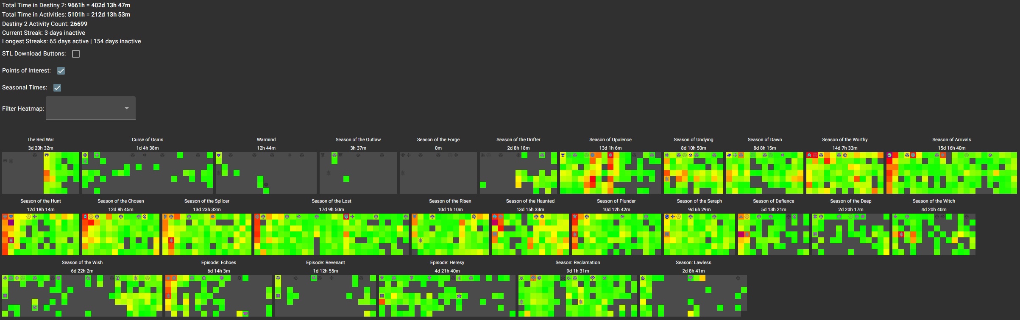The width and height of the screenshot is (1020, 320).
Task: Click the 'Episode: Echoes' title
Action: point(219,262)
